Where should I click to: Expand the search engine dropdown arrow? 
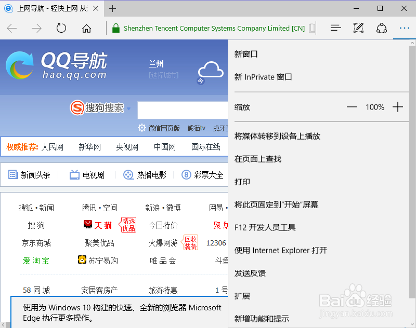128,108
